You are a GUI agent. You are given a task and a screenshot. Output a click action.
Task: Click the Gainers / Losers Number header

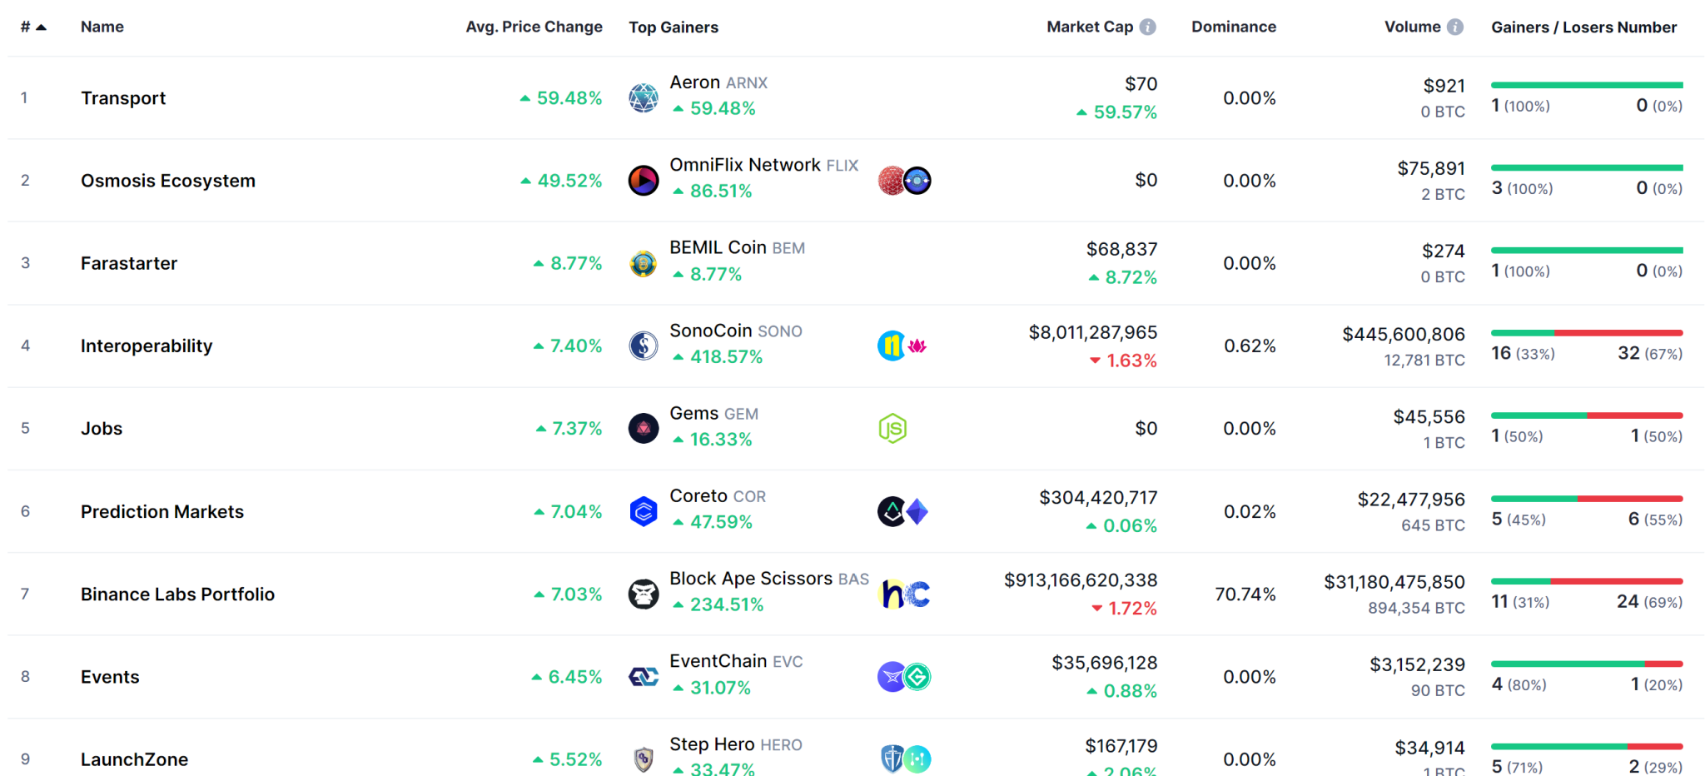[1583, 27]
